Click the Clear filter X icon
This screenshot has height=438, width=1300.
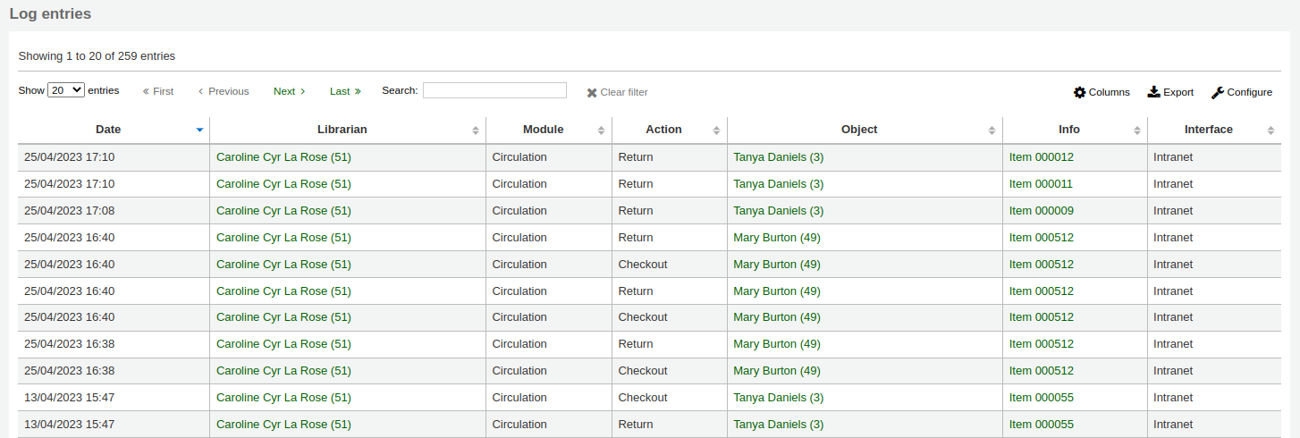pyautogui.click(x=592, y=92)
